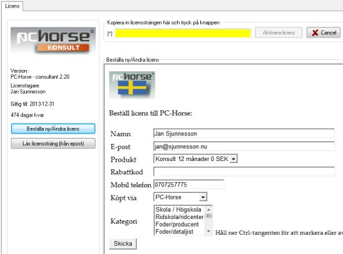Click the licensee name Jan Sjunnesson
The width and height of the screenshot is (343, 254).
tap(28, 92)
